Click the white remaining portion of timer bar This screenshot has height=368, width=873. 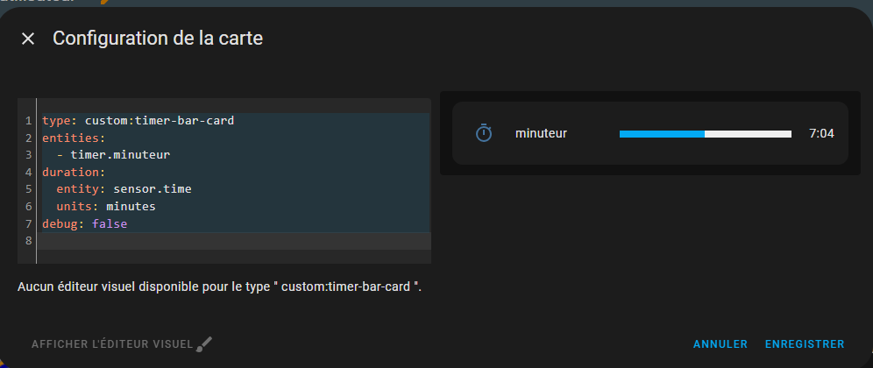[747, 134]
